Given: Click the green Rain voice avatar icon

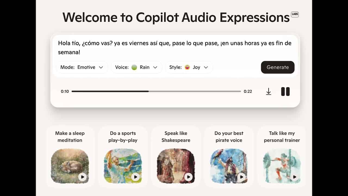Looking at the screenshot, I should click(x=134, y=67).
